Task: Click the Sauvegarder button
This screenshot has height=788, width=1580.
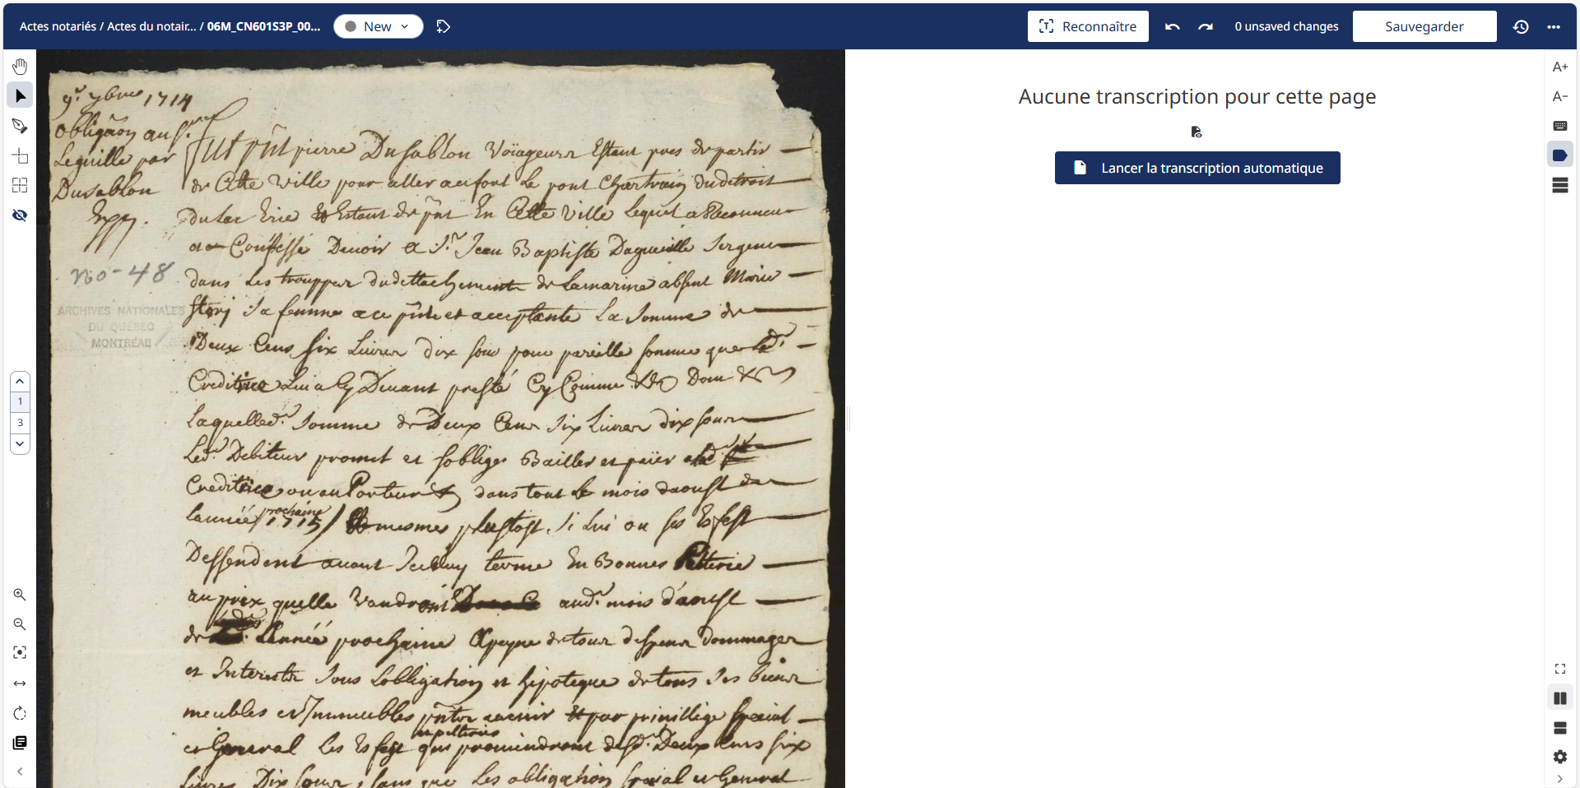Action: pos(1424,26)
